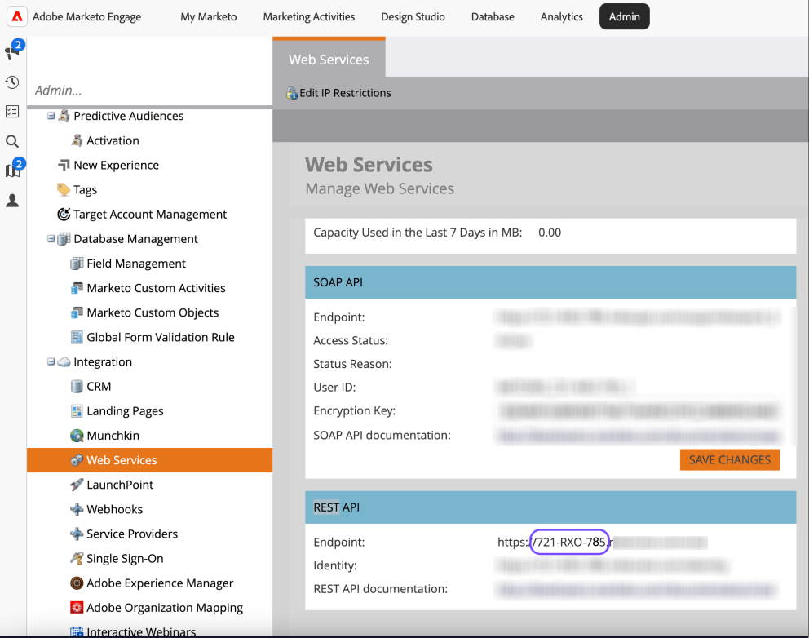Select the Web Services tab
Screen dimensions: 809x638
[x=329, y=58]
